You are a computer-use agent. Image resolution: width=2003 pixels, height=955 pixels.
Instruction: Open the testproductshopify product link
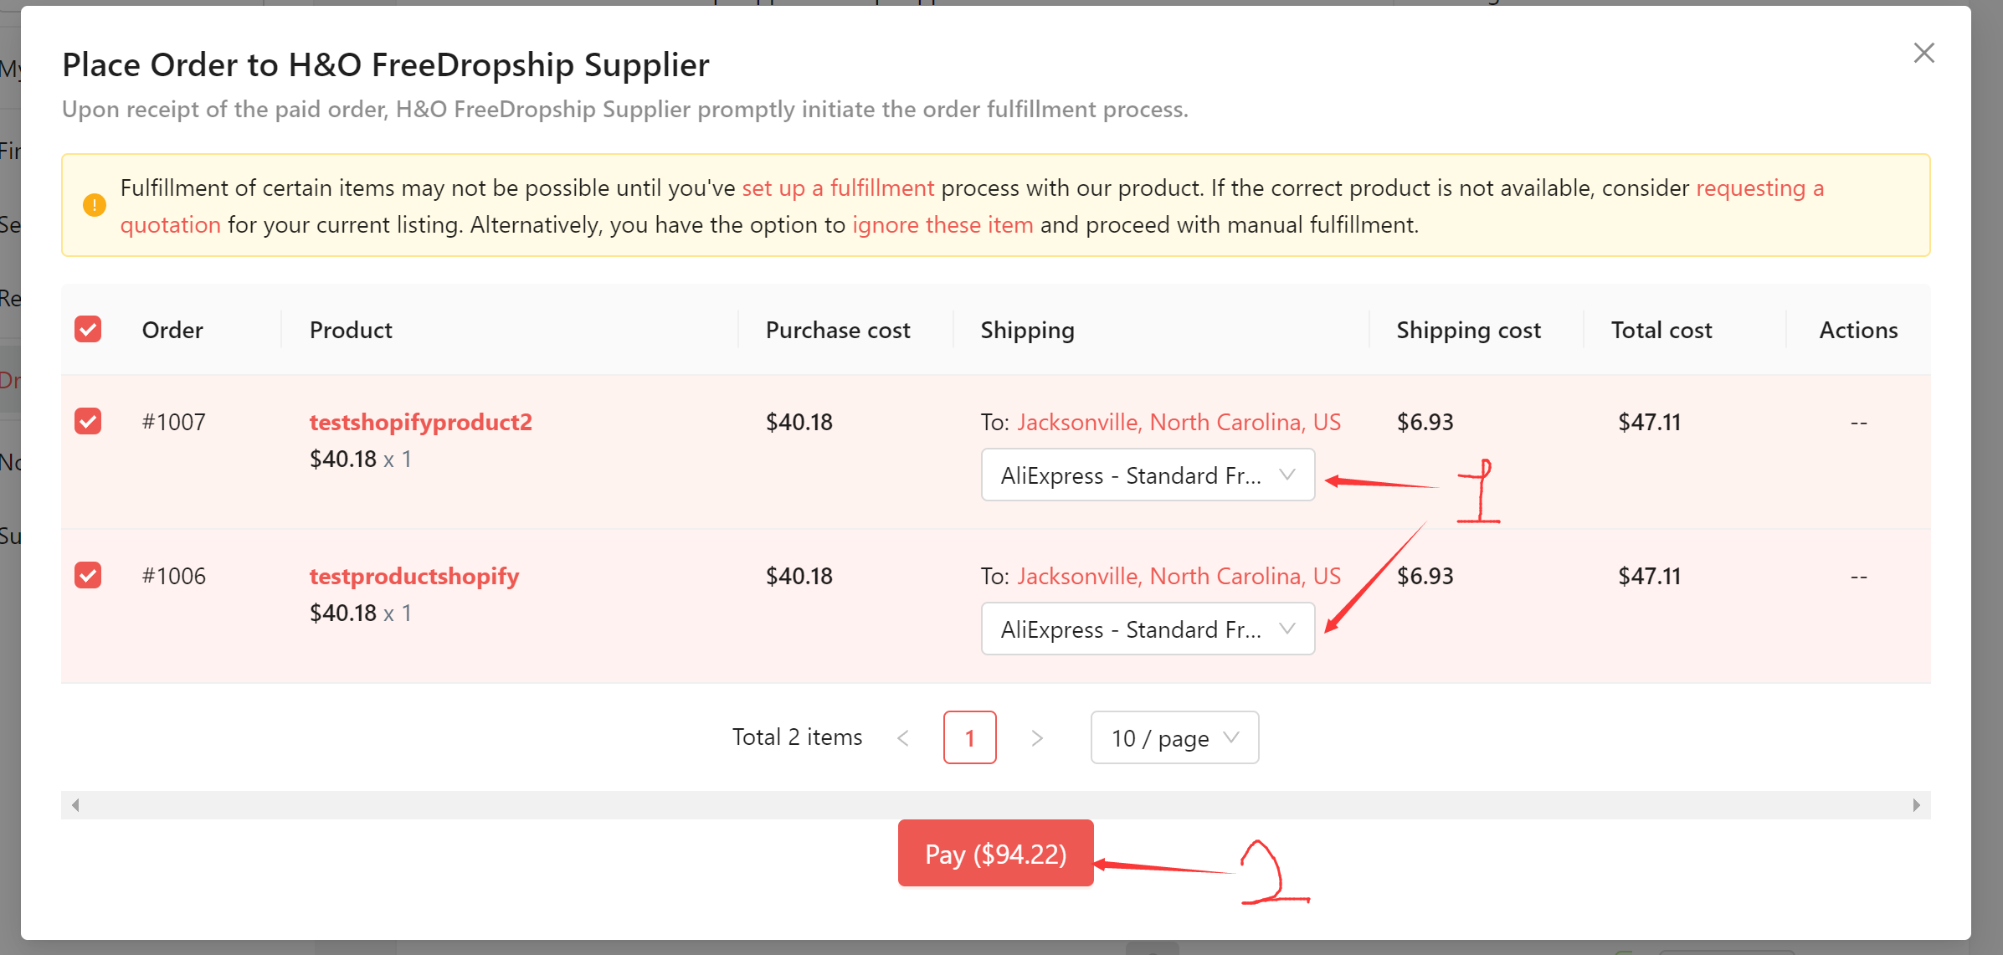pyautogui.click(x=414, y=576)
